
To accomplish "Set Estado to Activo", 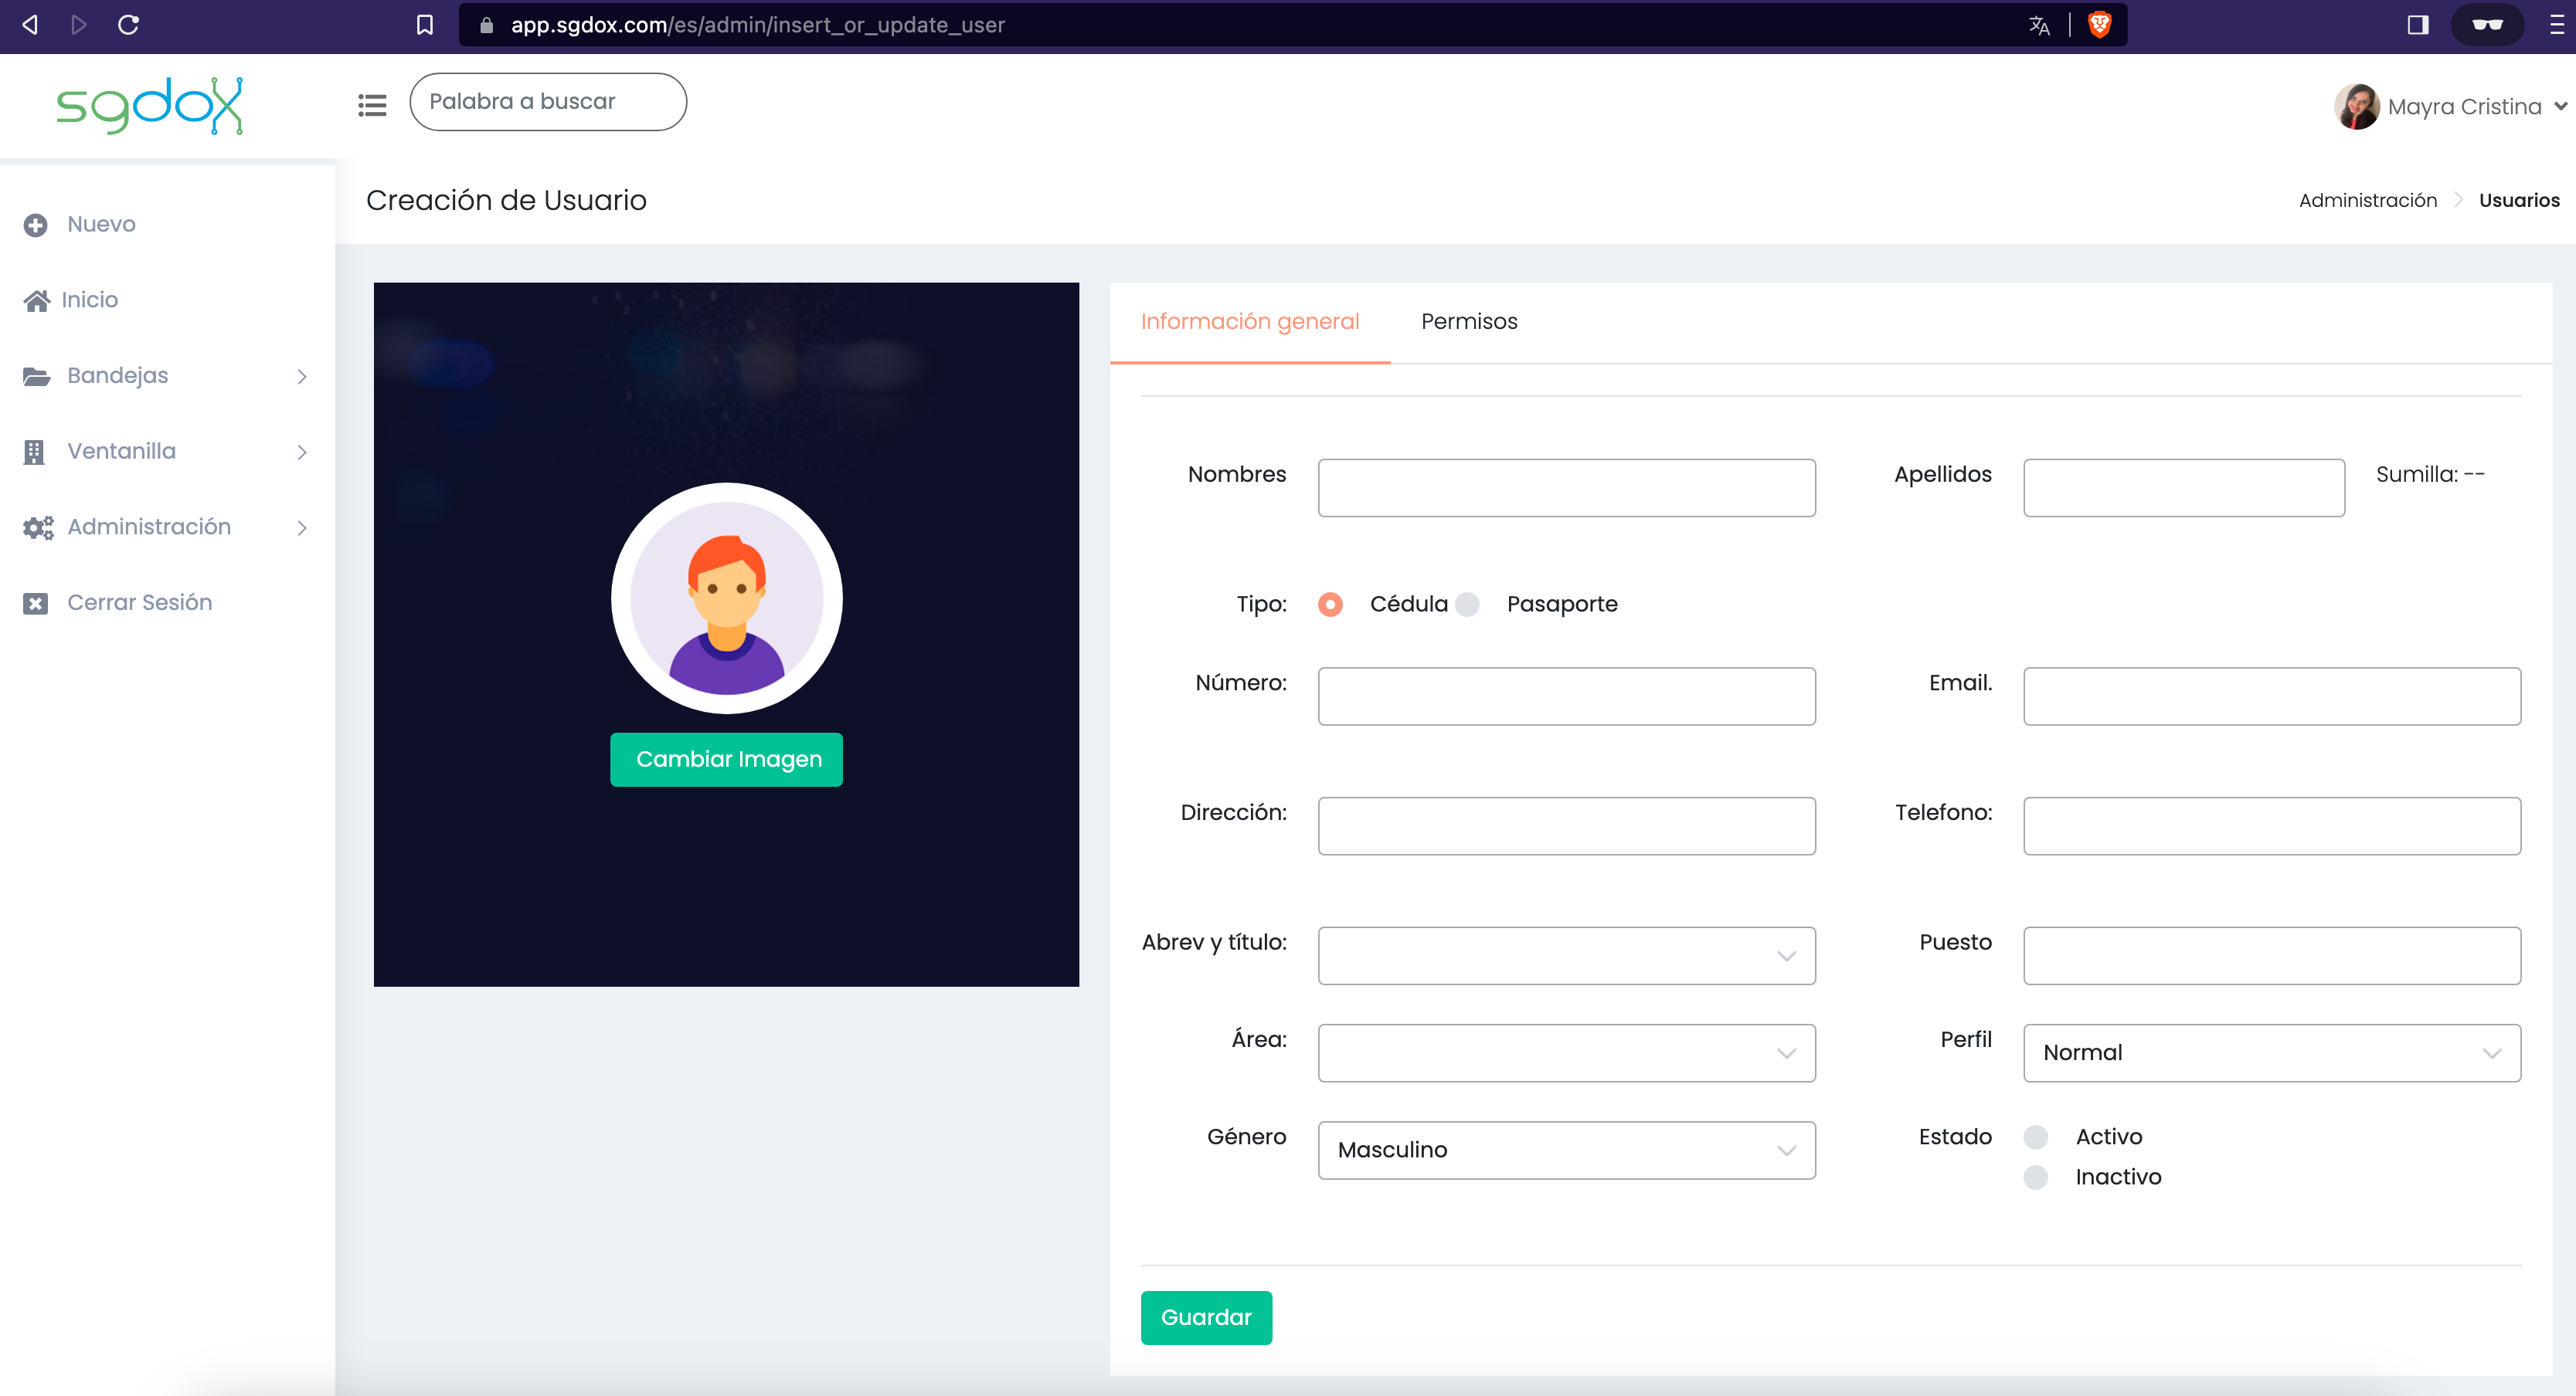I will coord(2036,1137).
